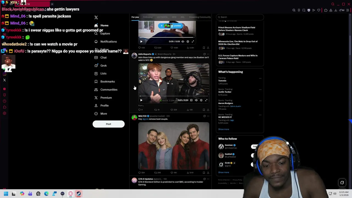Open the Home page in X sidebar

coord(101,25)
